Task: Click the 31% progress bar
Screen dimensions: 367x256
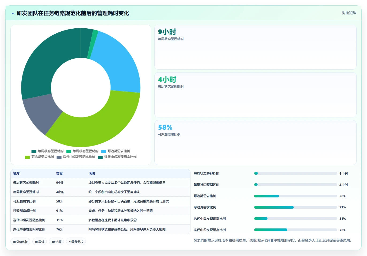Action: [x=296, y=219]
